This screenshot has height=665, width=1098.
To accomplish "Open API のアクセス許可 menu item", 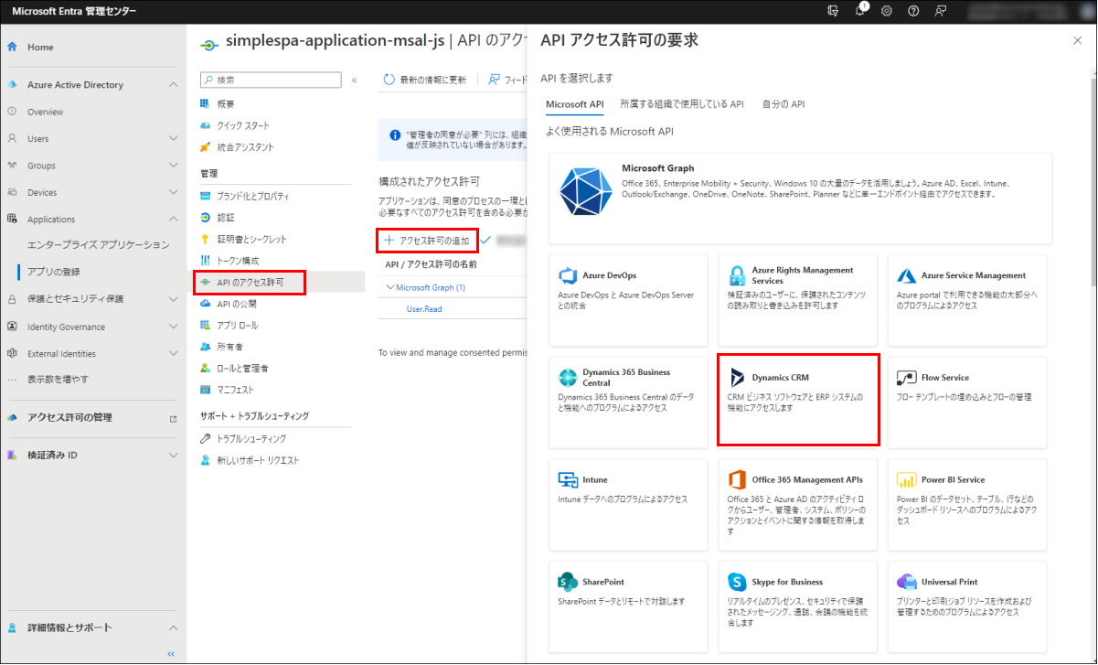I will pos(250,283).
